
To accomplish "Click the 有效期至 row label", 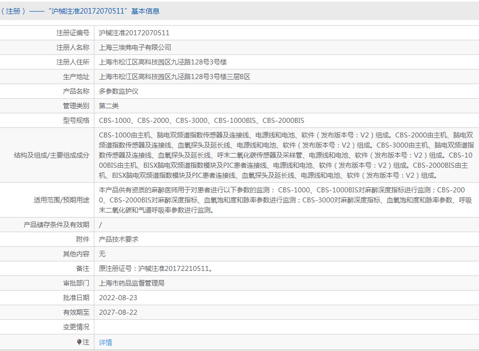I will pyautogui.click(x=76, y=313).
